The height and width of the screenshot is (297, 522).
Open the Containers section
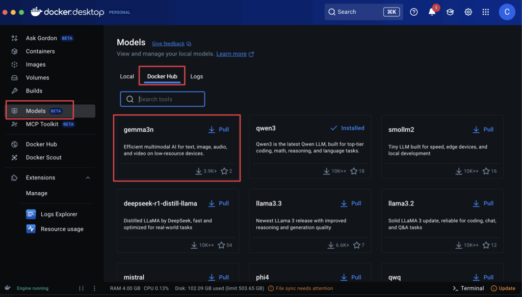40,51
